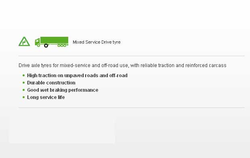This screenshot has width=250, height=158.
Task: Click the green bullet beside Durable construction
Action: point(24,83)
